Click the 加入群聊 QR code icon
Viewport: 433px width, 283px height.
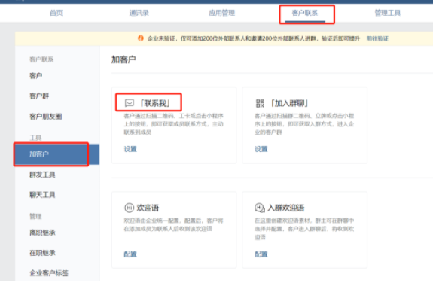coord(260,103)
